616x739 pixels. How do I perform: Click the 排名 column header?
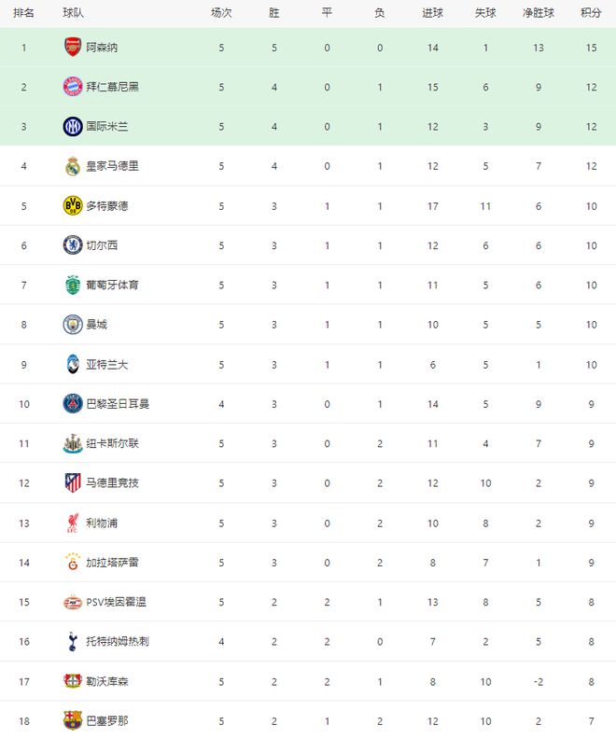tap(24, 13)
